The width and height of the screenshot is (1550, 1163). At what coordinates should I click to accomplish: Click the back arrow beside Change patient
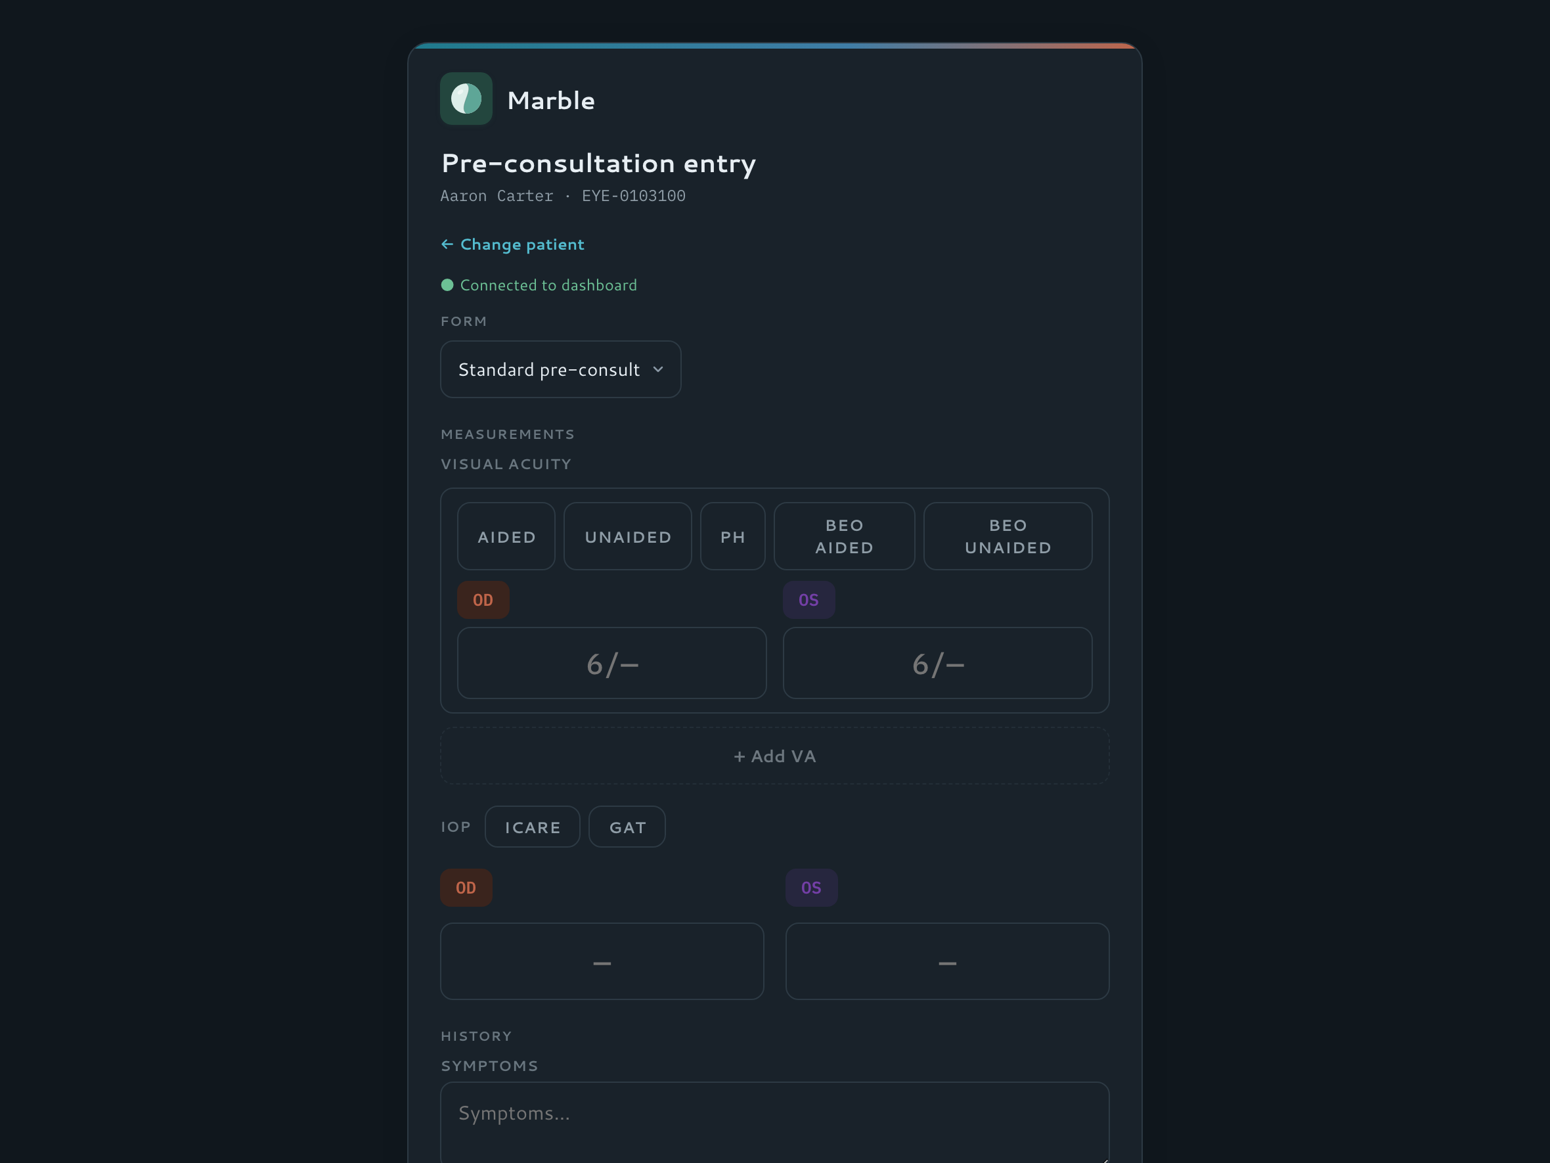coord(447,244)
